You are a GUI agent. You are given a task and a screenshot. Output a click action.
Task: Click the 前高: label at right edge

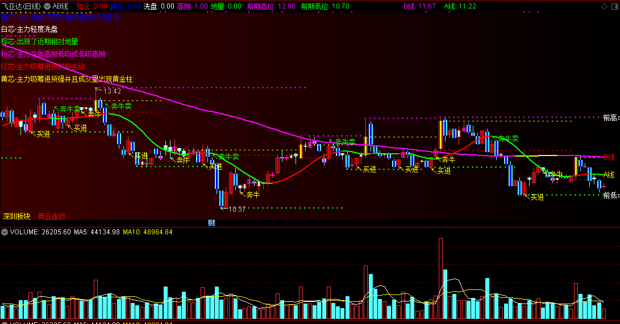pyautogui.click(x=611, y=117)
